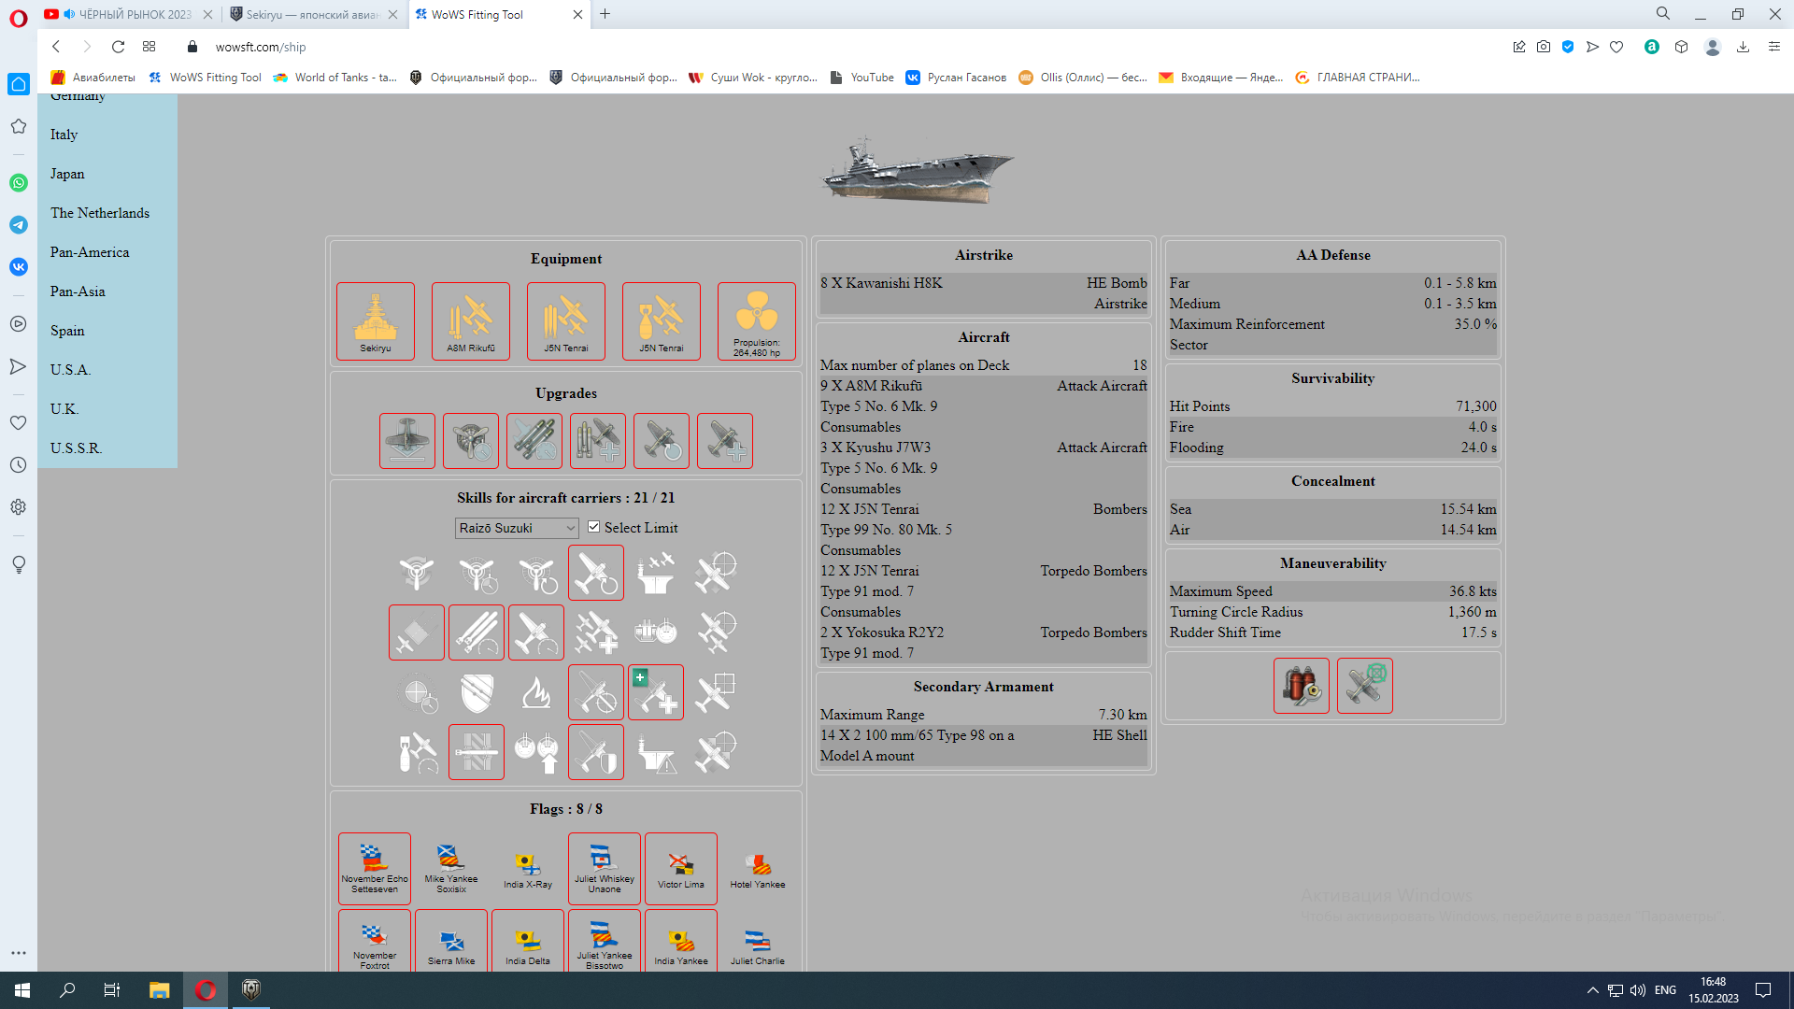Toggle the red-framed skill in fourth row second column
The height and width of the screenshot is (1009, 1794).
[477, 752]
